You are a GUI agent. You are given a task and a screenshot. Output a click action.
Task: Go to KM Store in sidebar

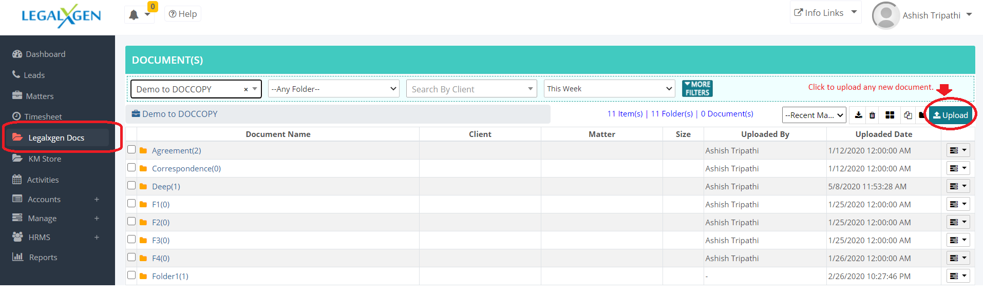tap(45, 159)
